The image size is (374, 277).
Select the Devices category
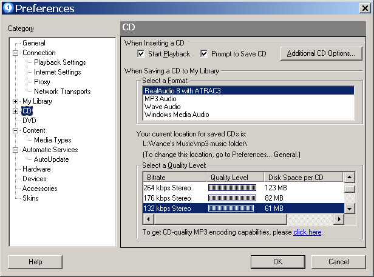coord(35,179)
